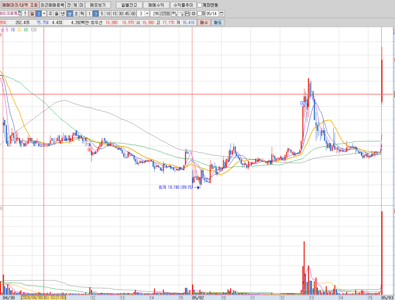Click the 17,170 high price value

coord(169,22)
